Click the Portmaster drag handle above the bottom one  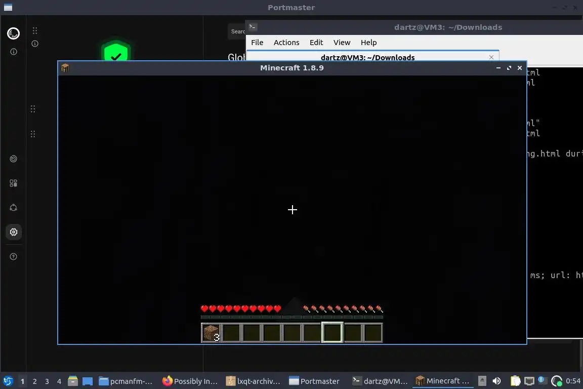pos(33,109)
